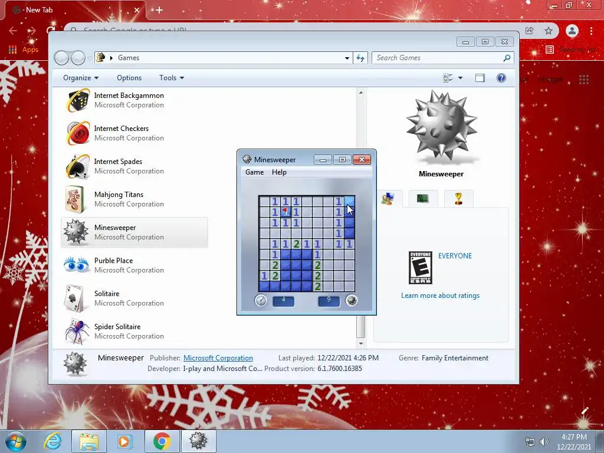The height and width of the screenshot is (453, 604).
Task: Click the network tray icon
Action: (530, 442)
